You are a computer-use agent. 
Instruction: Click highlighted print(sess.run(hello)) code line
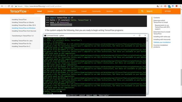tap(61, 25)
